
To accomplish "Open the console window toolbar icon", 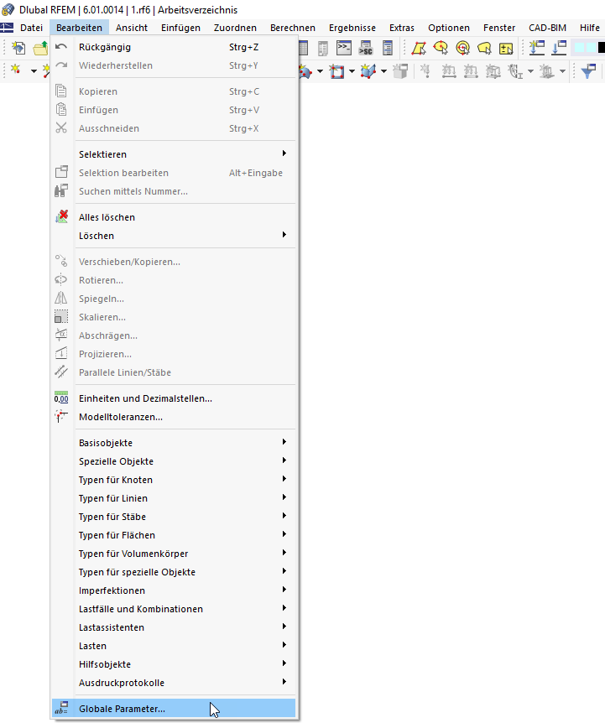I will click(344, 48).
